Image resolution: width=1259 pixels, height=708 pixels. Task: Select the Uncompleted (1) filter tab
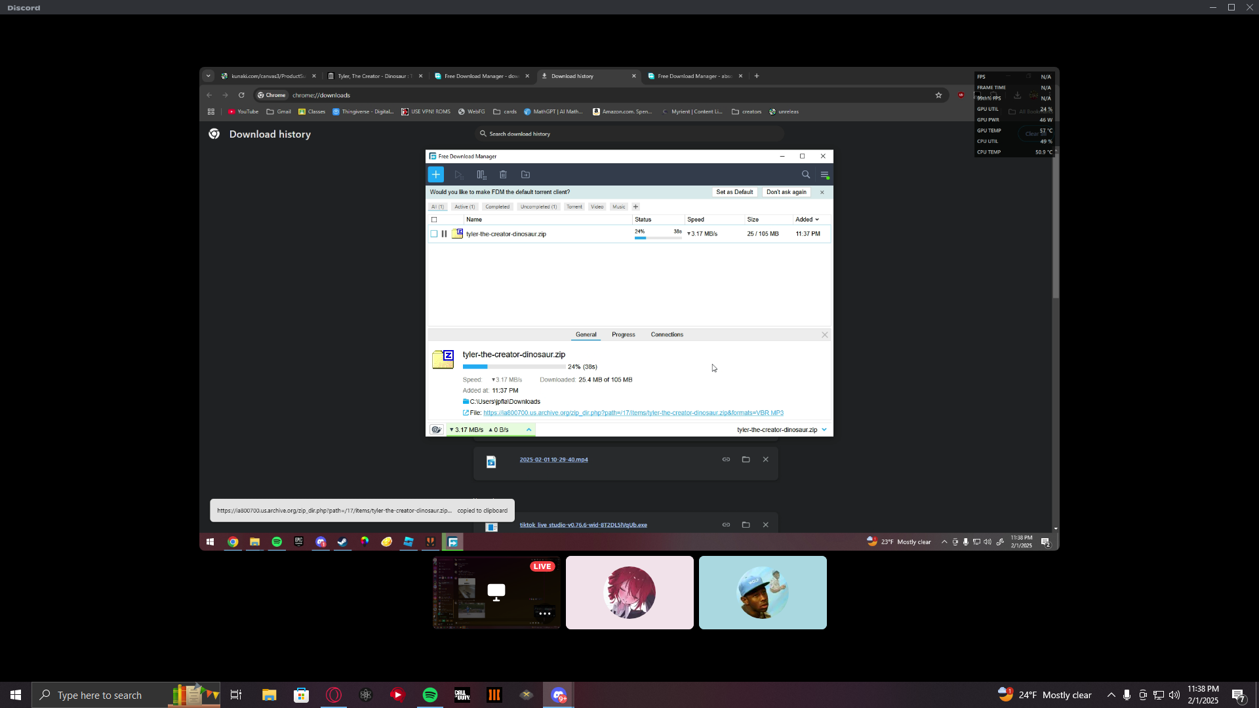[x=538, y=206]
